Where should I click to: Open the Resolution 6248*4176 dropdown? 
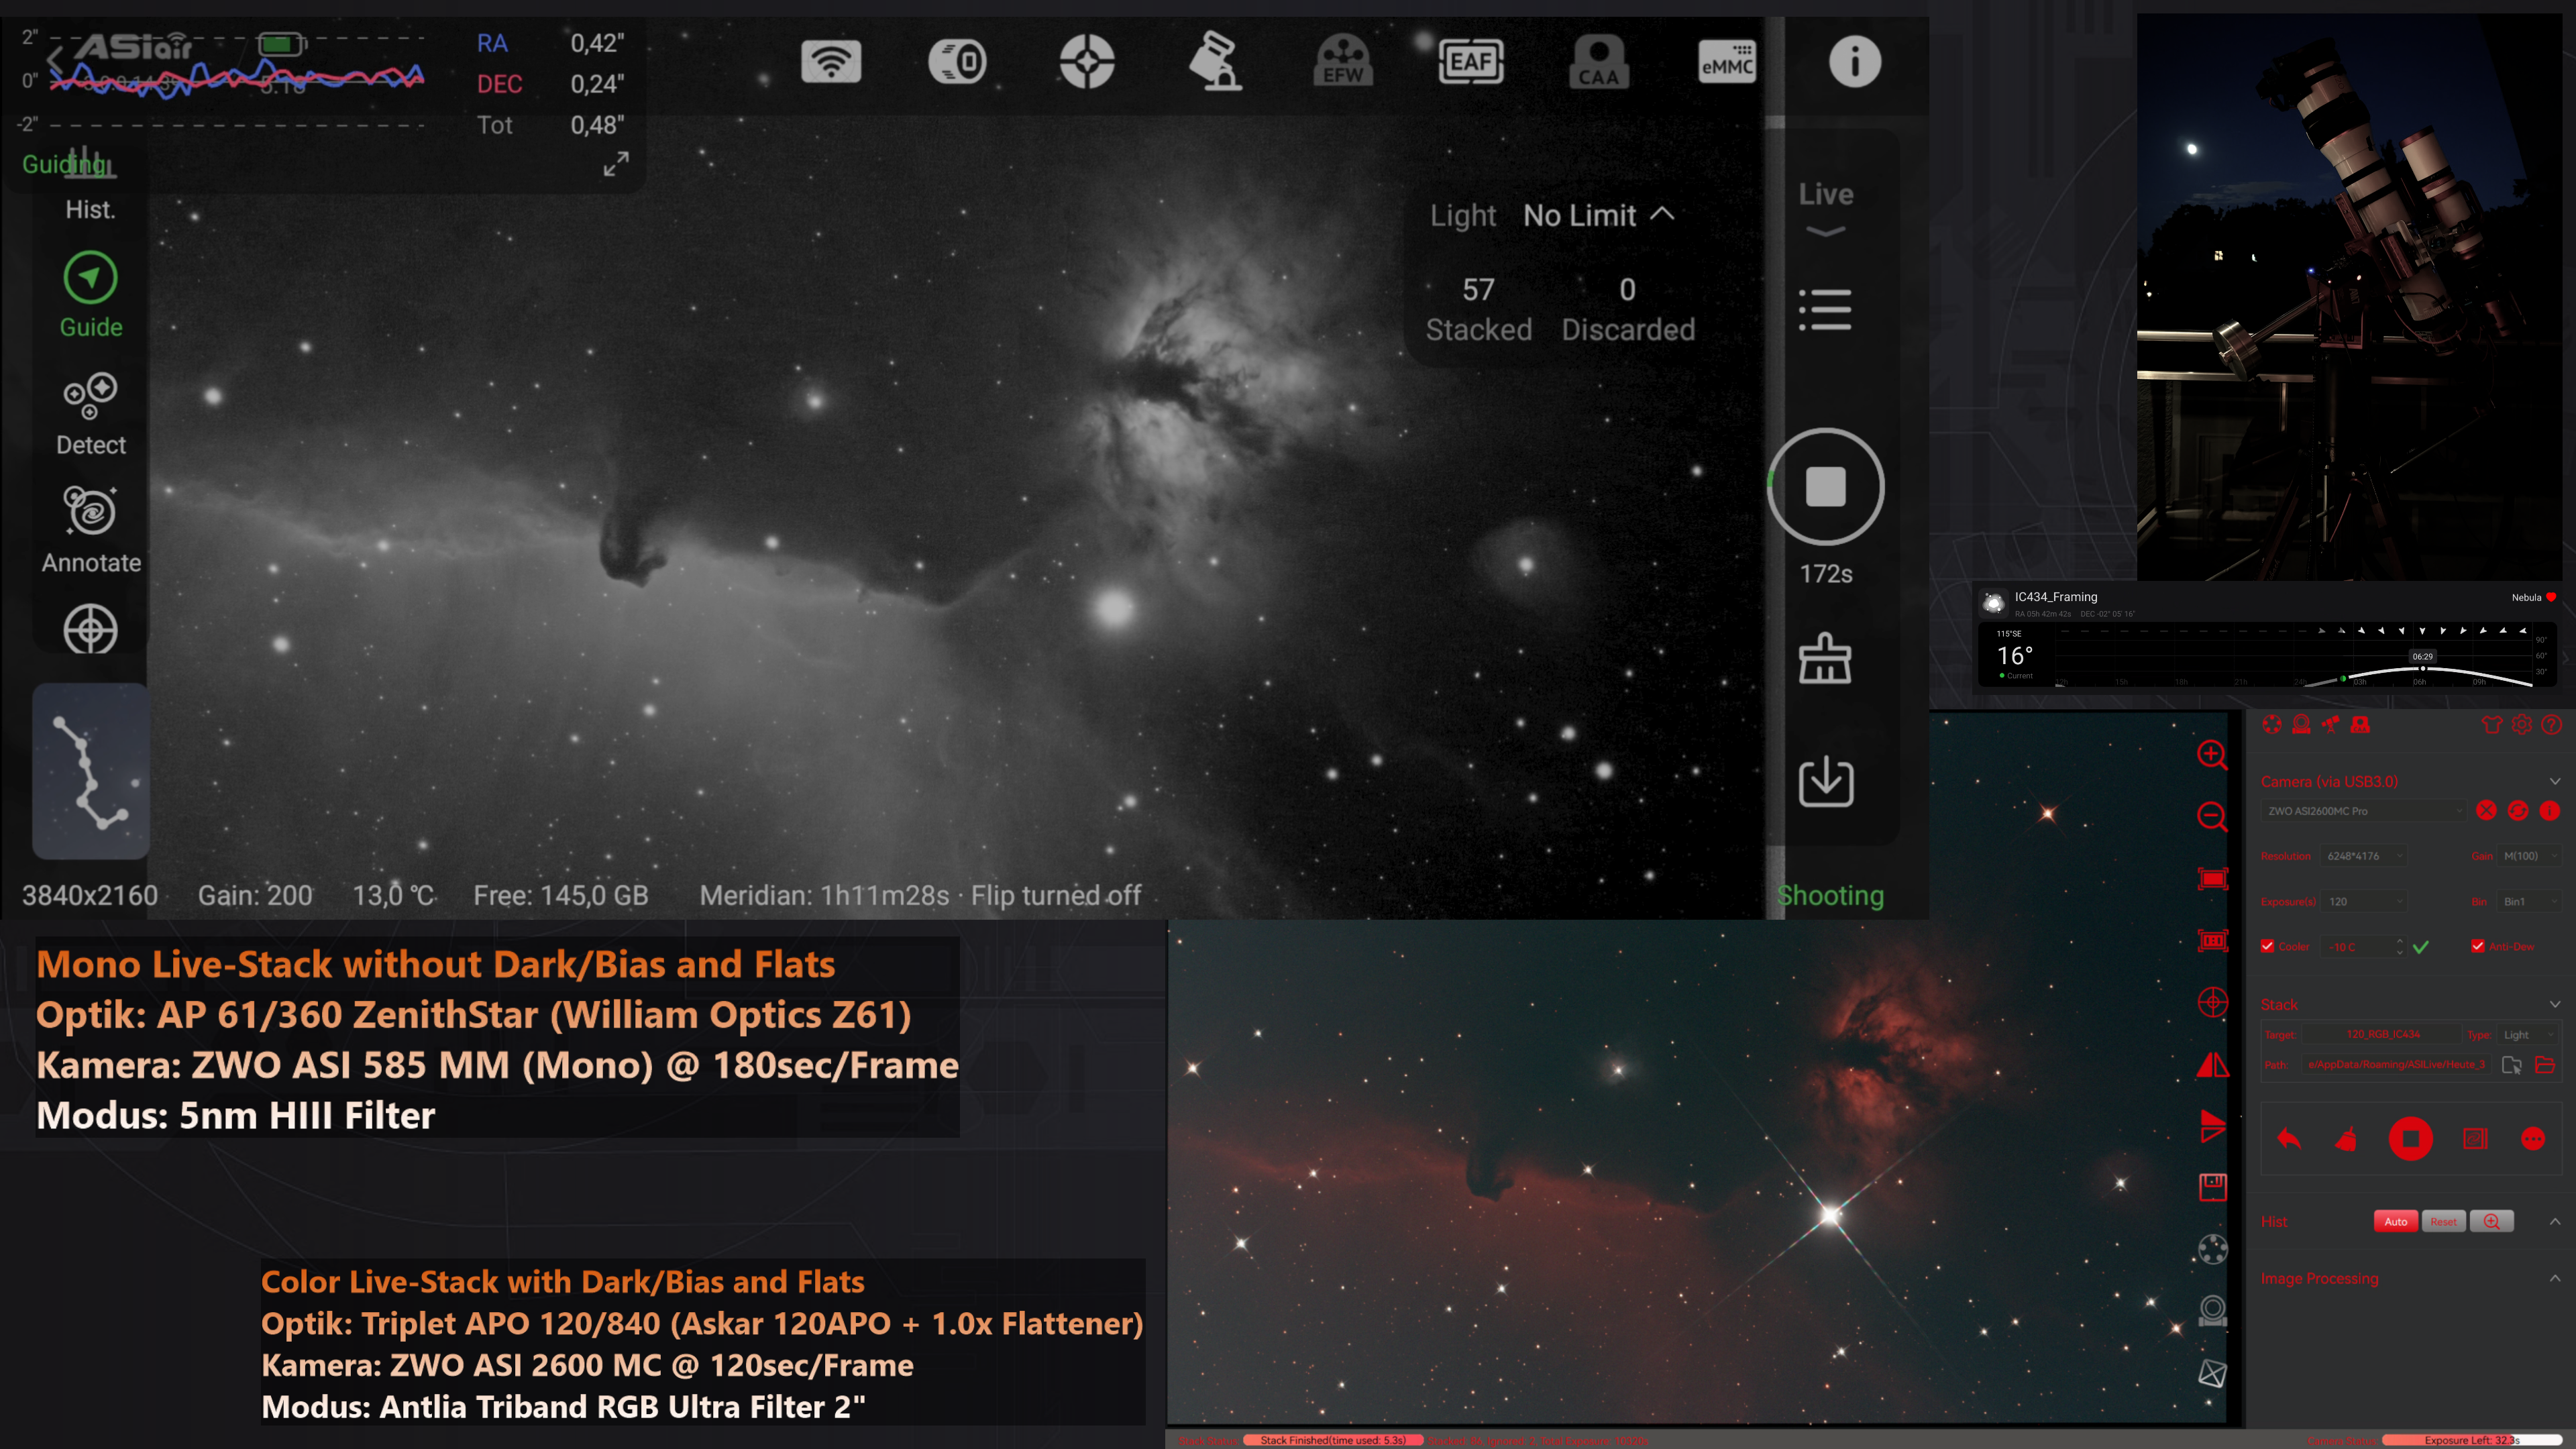(2364, 856)
